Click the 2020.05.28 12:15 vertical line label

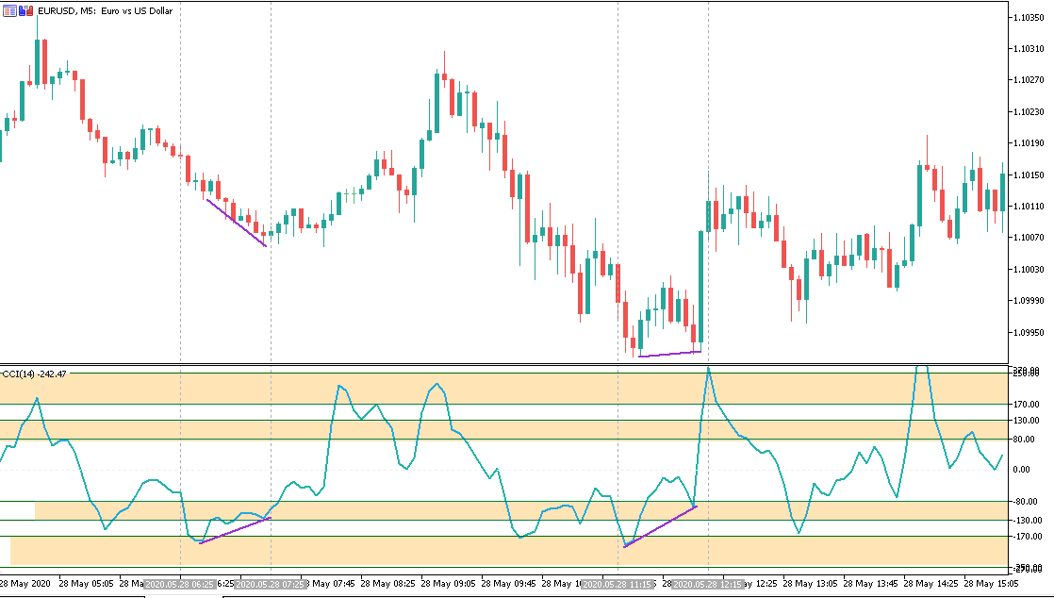pyautogui.click(x=709, y=584)
